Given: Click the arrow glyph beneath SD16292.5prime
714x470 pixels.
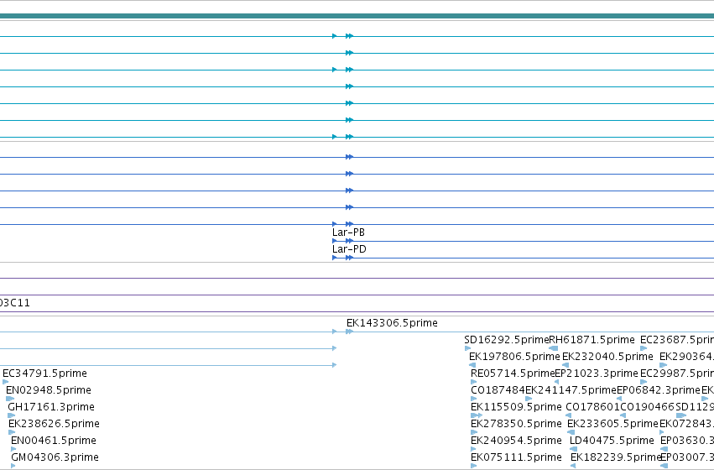Looking at the screenshot, I should [x=467, y=348].
